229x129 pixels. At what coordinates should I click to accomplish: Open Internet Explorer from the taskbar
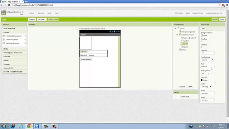coord(21,126)
